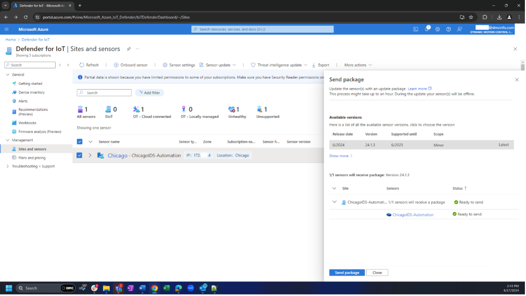The height and width of the screenshot is (296, 526).
Task: Sort by Sensor version column
Action: click(298, 142)
